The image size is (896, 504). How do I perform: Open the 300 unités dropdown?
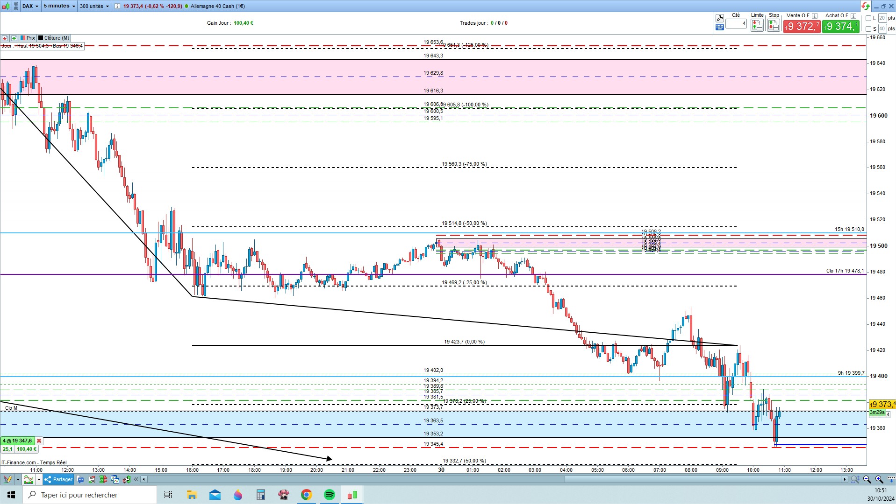[94, 6]
